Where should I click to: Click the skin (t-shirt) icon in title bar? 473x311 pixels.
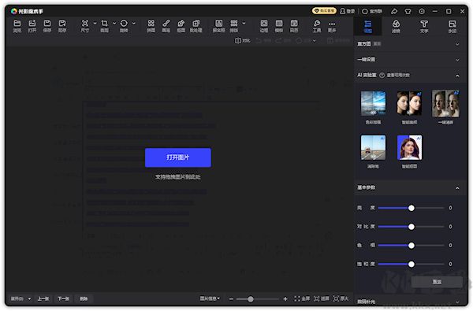[408, 12]
